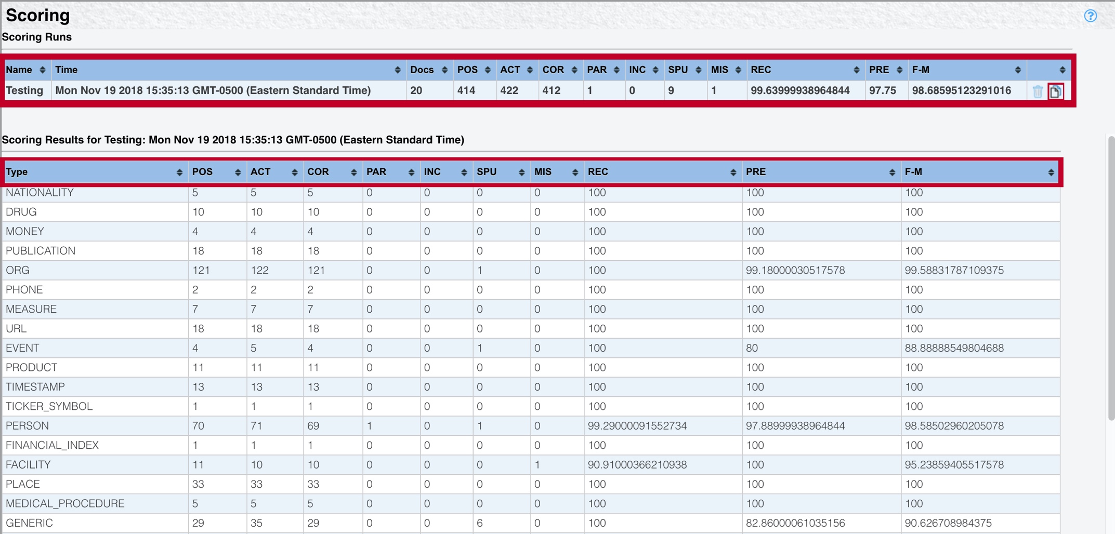Image resolution: width=1115 pixels, height=534 pixels.
Task: Delete the Testing scoring run with trash icon
Action: point(1038,91)
